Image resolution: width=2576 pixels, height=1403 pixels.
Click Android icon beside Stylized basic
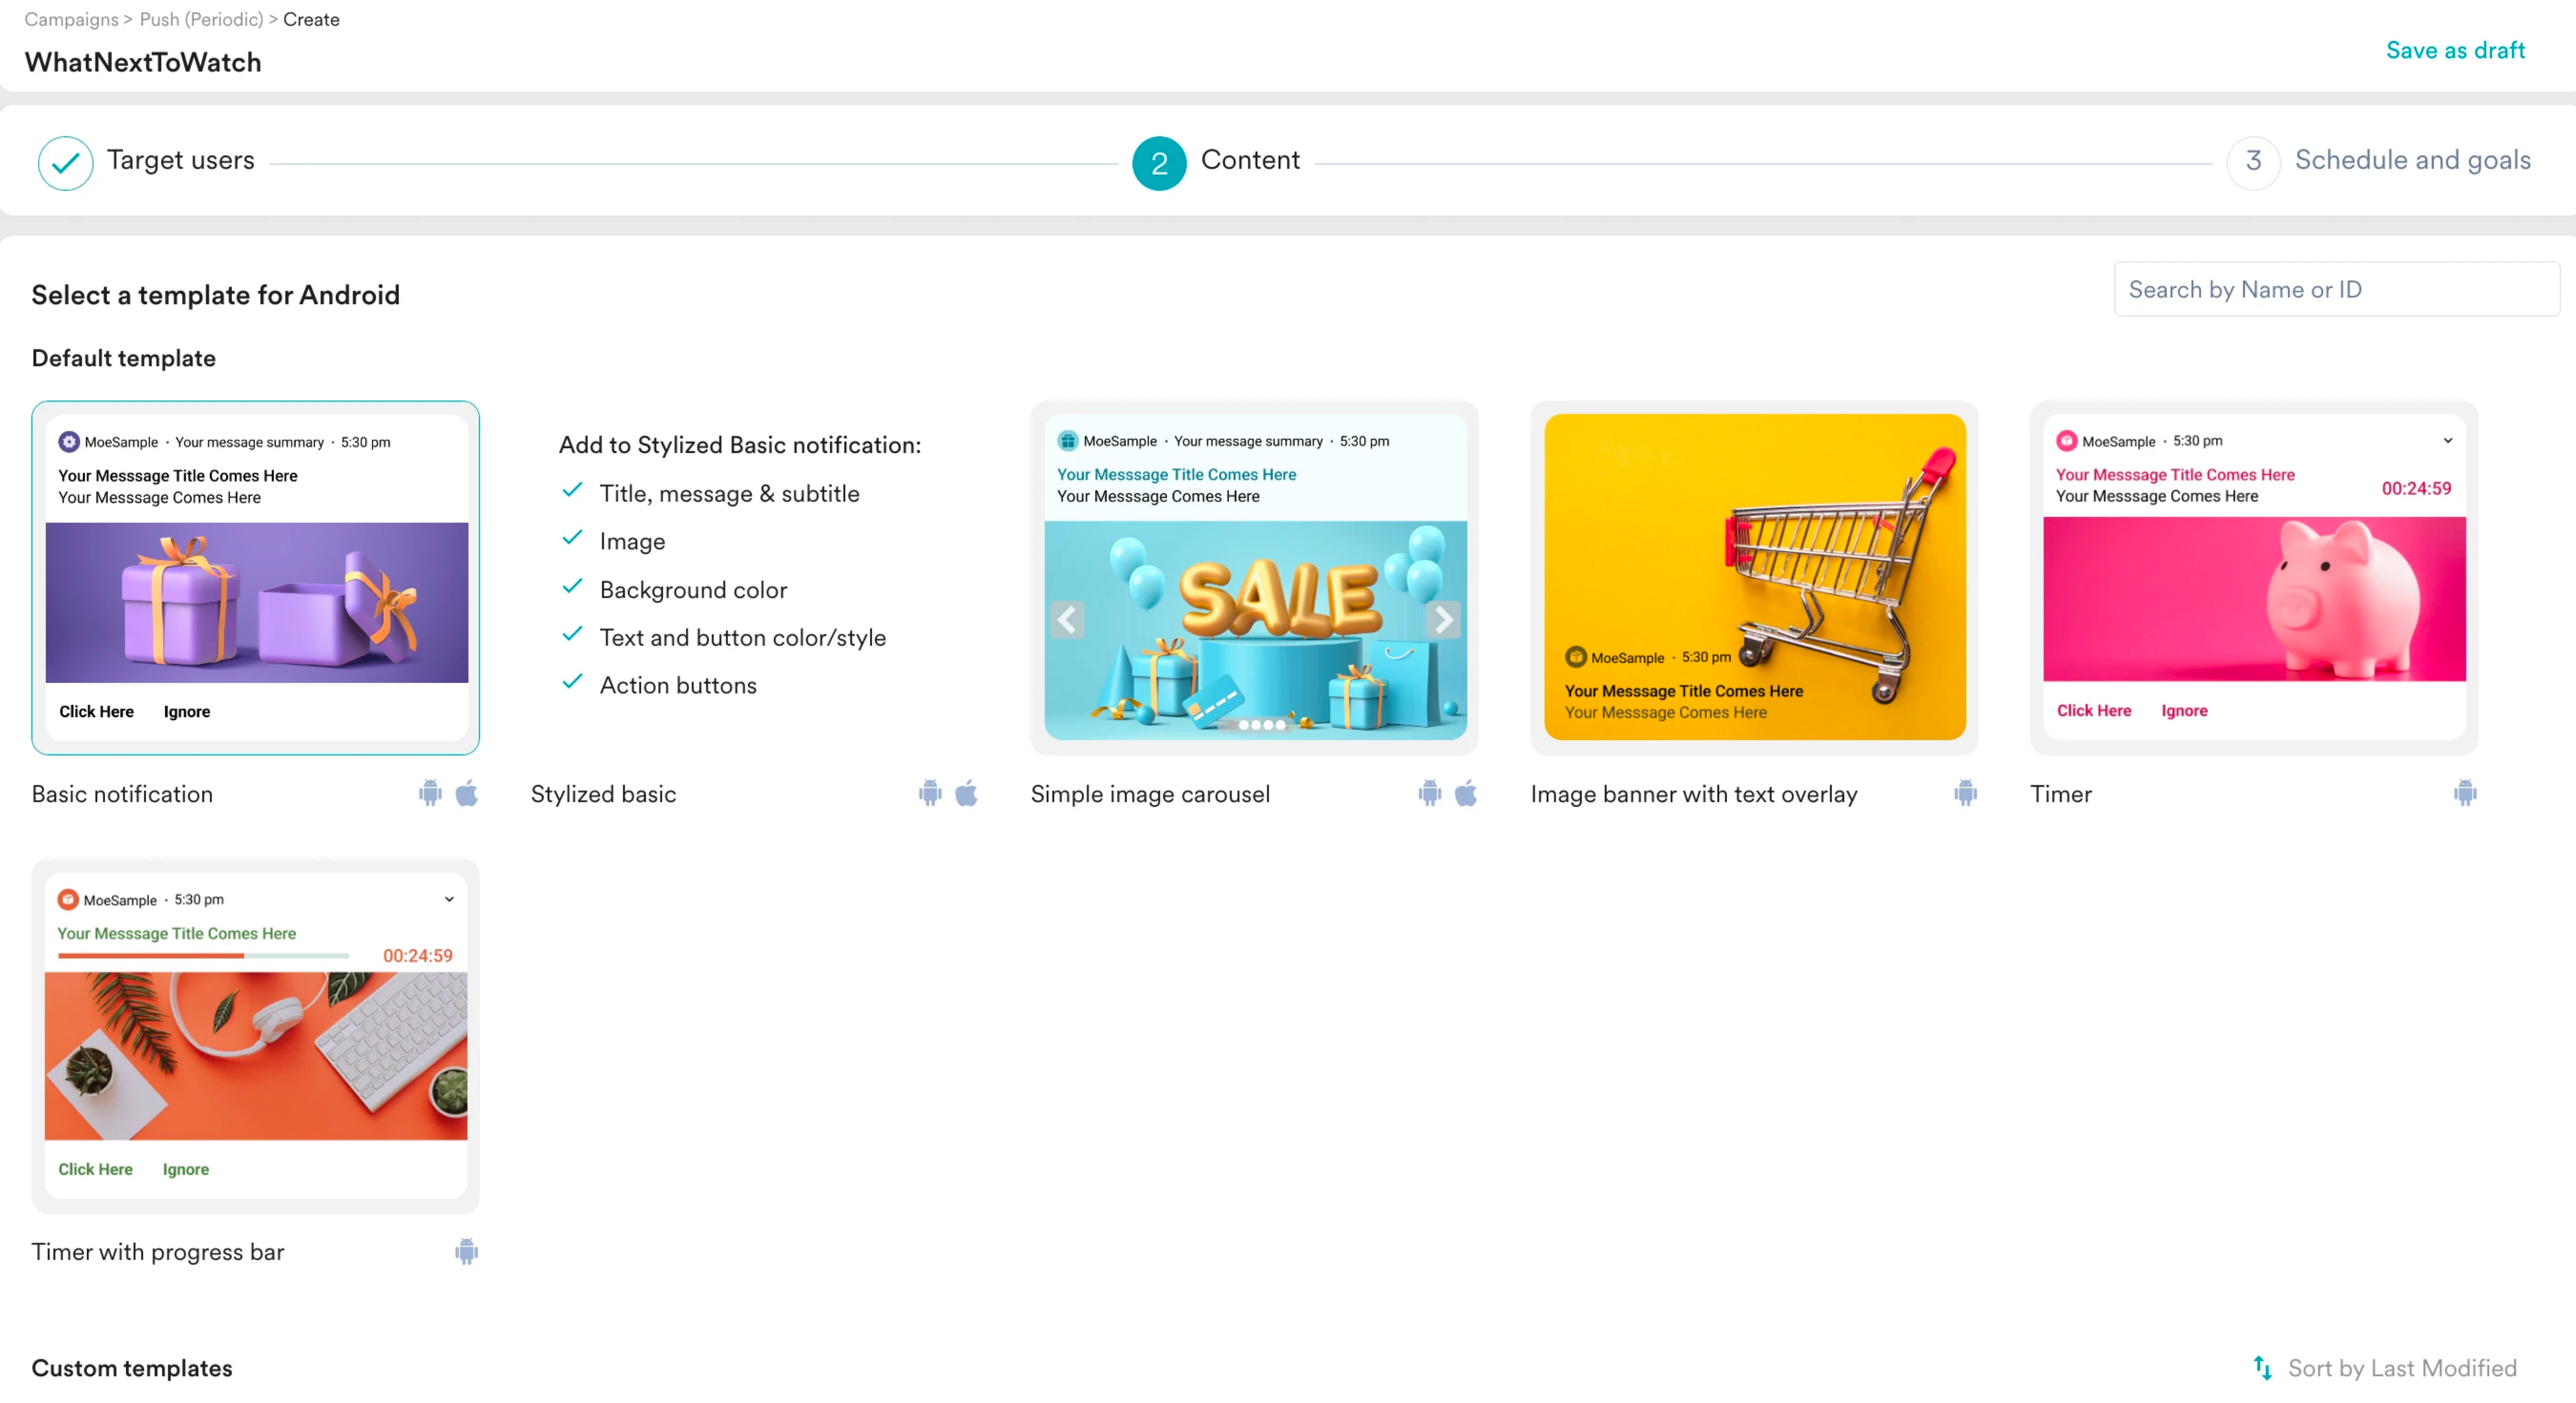click(930, 793)
